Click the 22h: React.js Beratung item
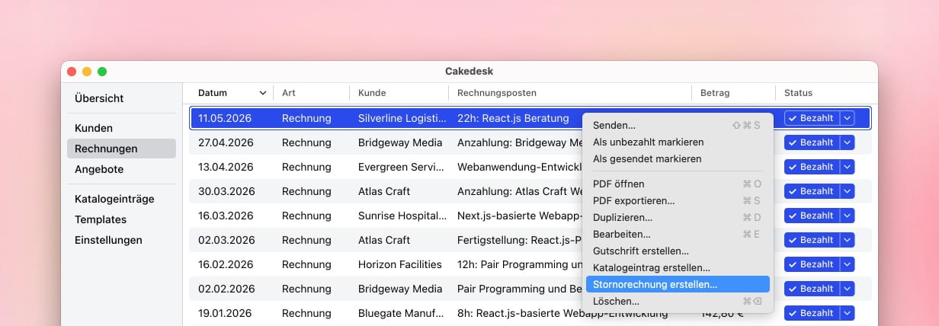This screenshot has height=326, width=939. pyautogui.click(x=513, y=118)
